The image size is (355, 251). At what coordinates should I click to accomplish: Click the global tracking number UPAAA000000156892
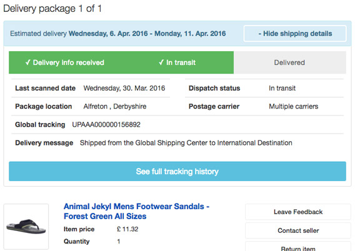tap(106, 125)
